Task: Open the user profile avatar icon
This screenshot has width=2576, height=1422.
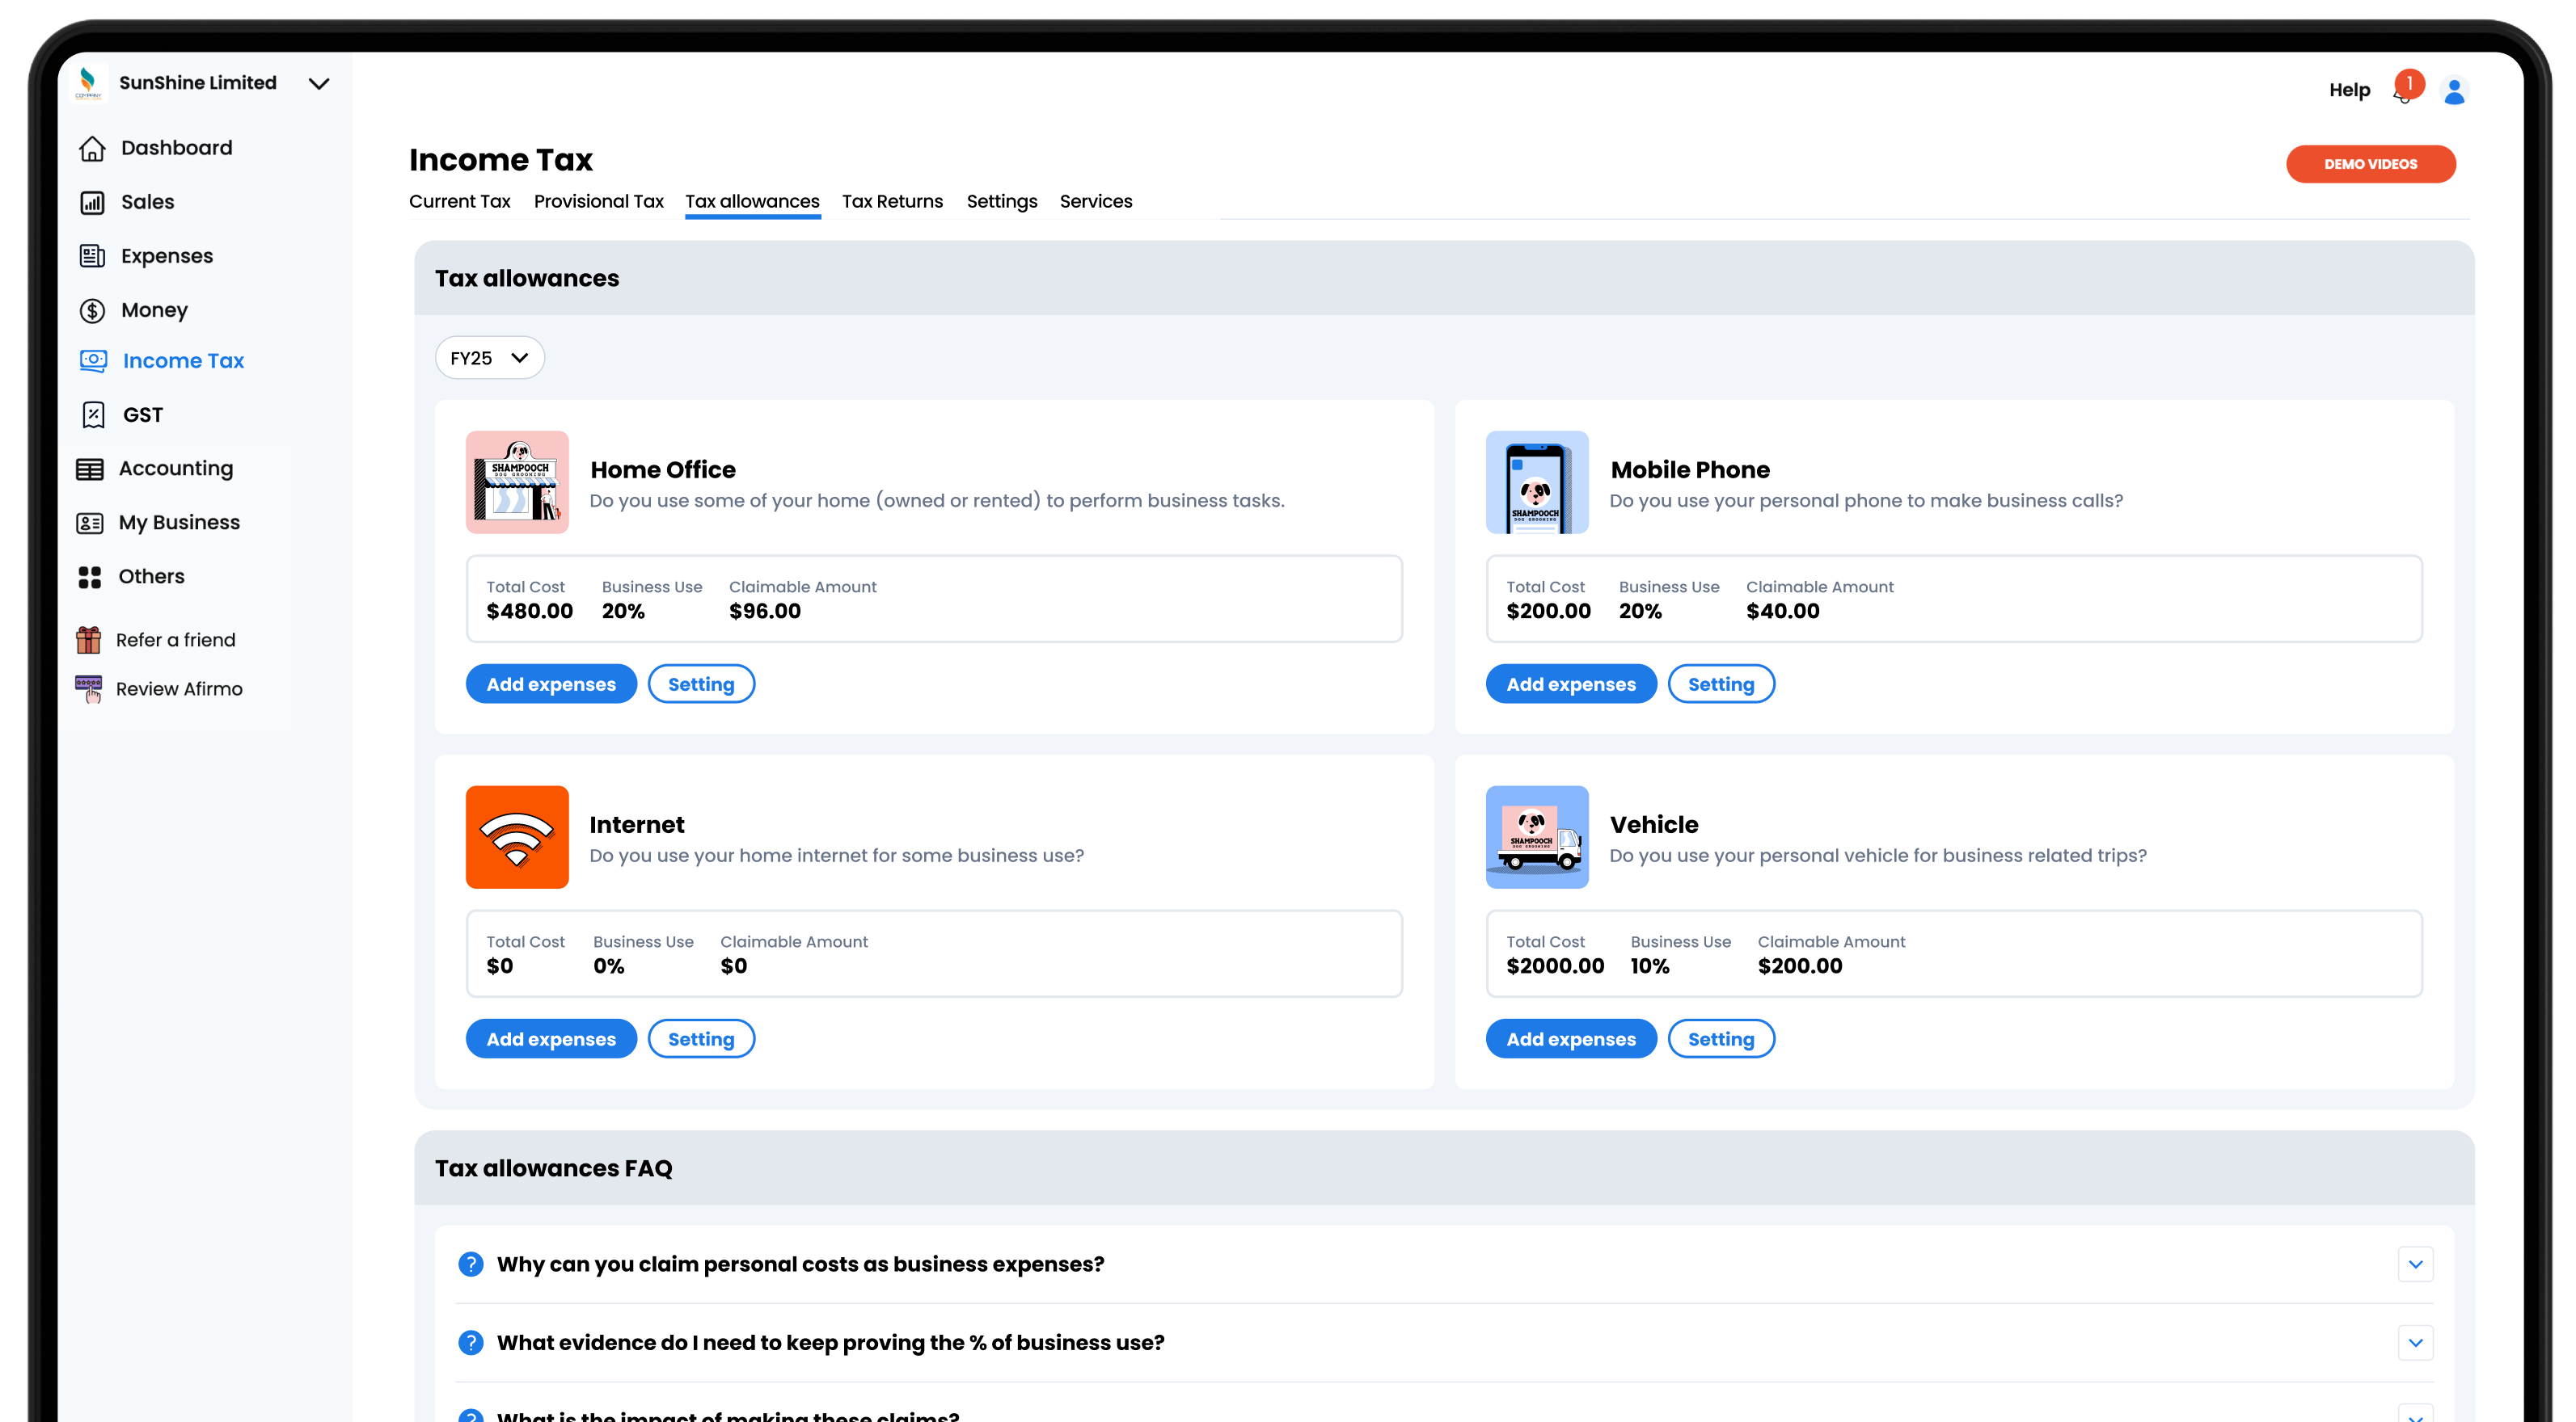Action: (2454, 91)
